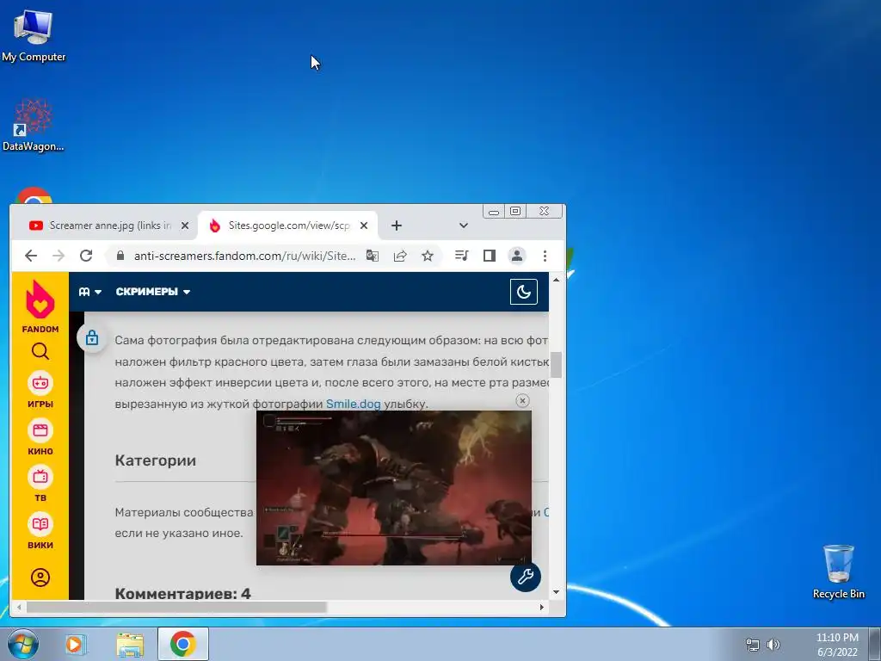Open the Recycle Bin on desktop
The width and height of the screenshot is (881, 661).
tap(838, 571)
